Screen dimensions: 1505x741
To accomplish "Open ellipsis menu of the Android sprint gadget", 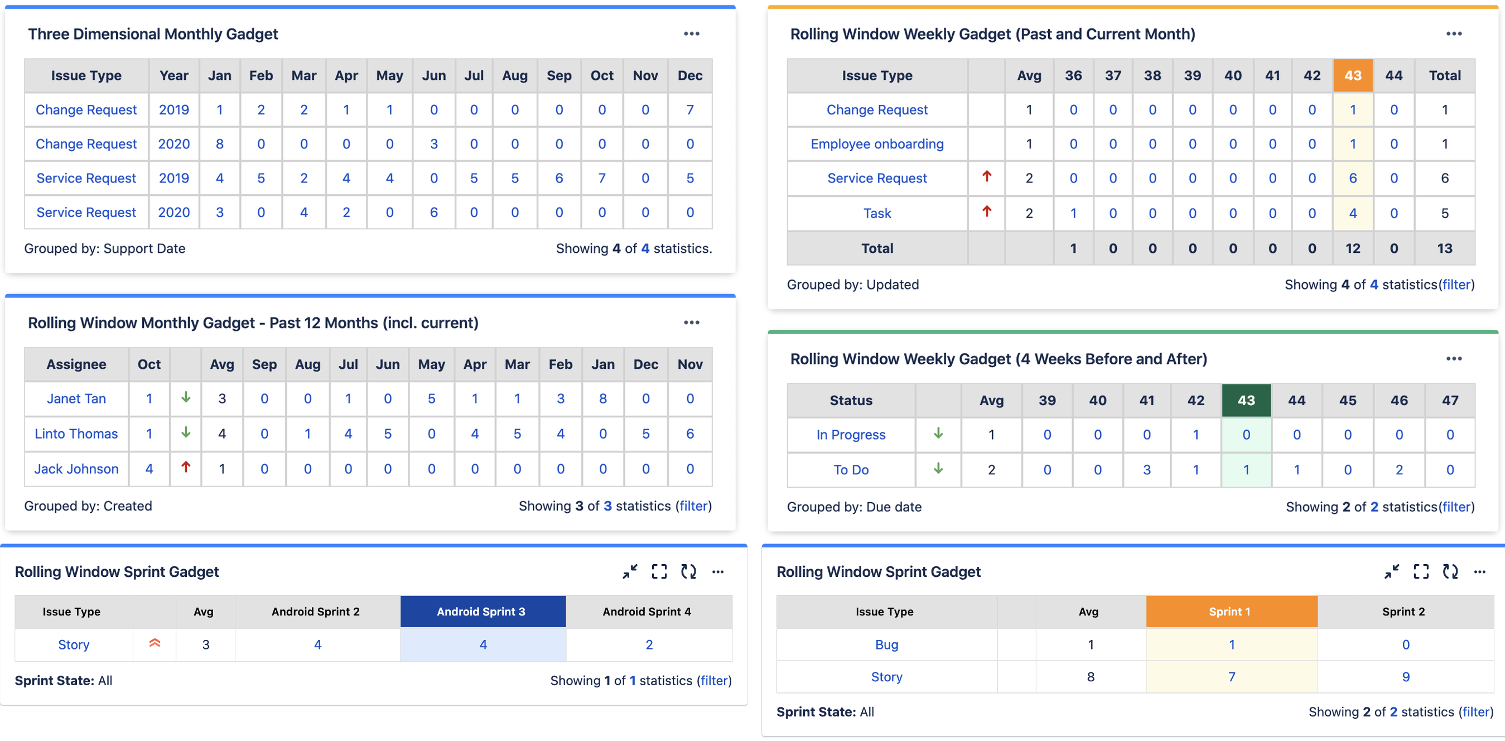I will (x=718, y=571).
